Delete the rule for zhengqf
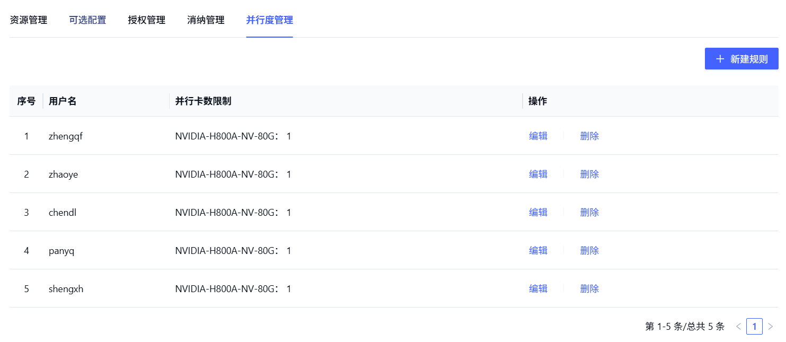Viewport: 786px width, 342px height. pyautogui.click(x=589, y=136)
